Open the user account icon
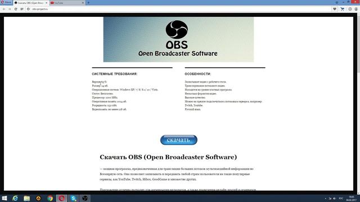The width and height of the screenshot is (360, 202). point(356,9)
